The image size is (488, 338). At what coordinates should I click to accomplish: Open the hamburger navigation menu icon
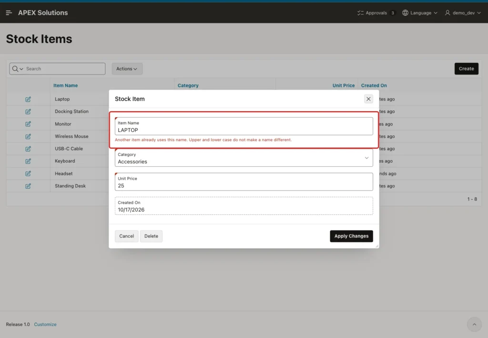pos(9,13)
